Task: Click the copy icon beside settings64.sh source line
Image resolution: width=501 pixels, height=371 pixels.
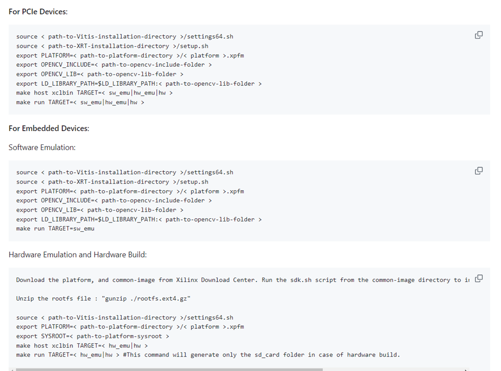Action: [x=478, y=34]
